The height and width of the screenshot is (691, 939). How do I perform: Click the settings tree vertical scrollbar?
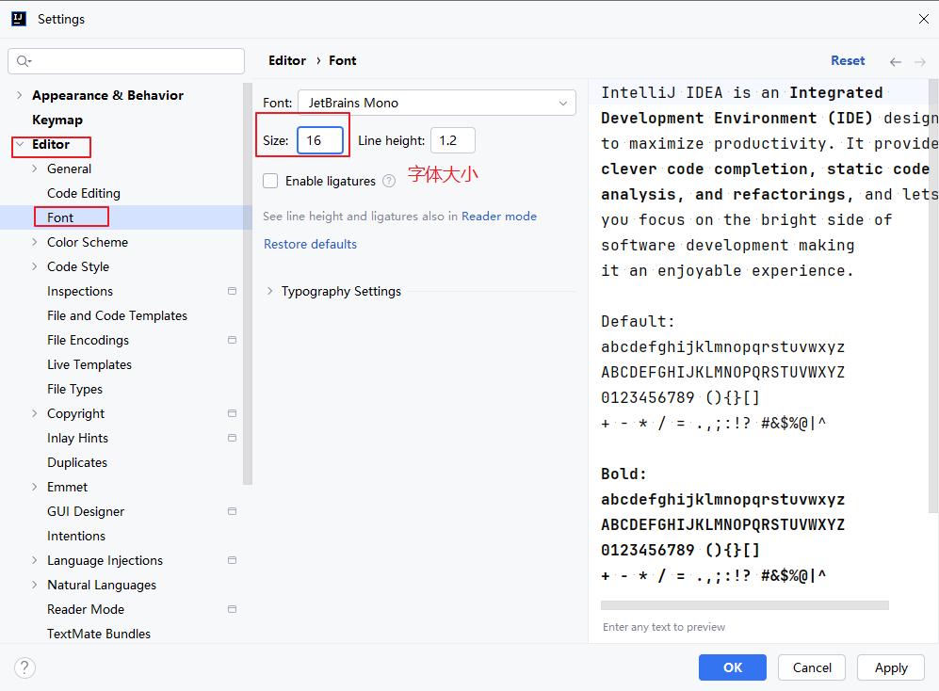tap(248, 284)
